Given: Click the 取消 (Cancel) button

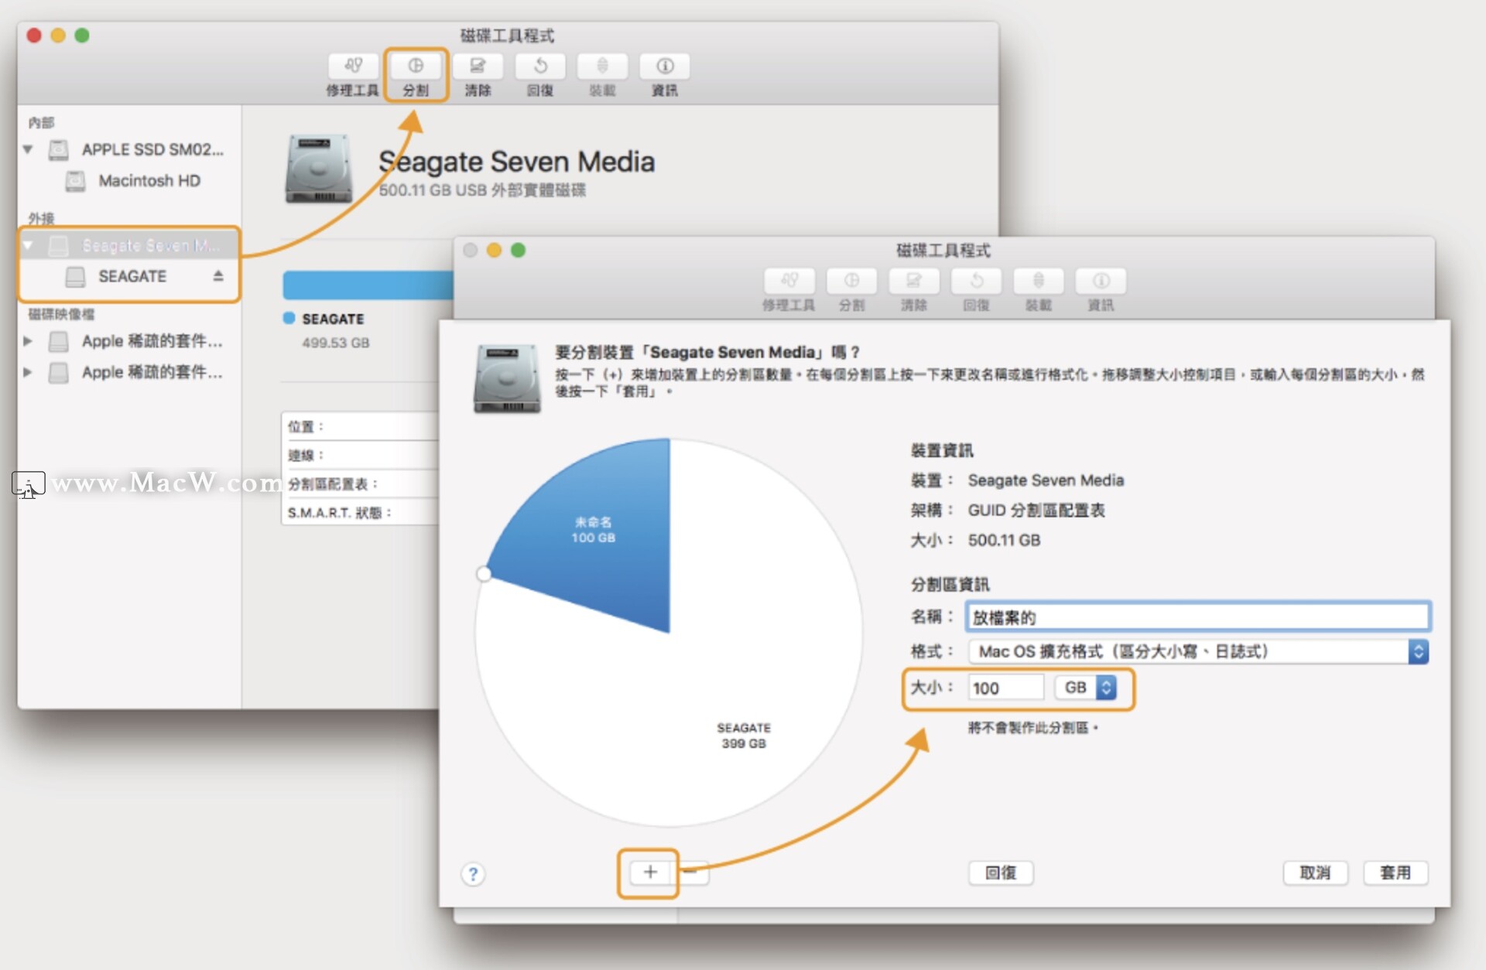Looking at the screenshot, I should tap(1315, 873).
